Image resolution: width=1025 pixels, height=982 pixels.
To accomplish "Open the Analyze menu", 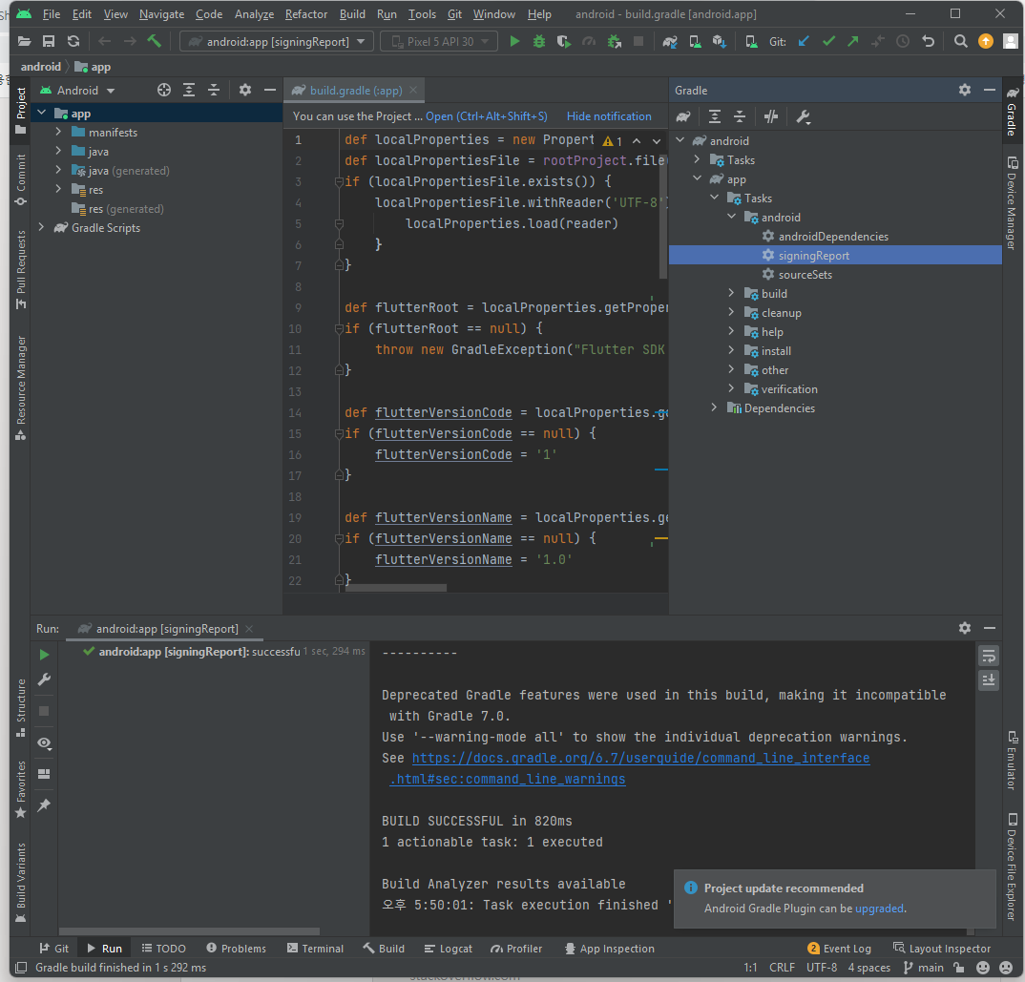I will (x=254, y=13).
